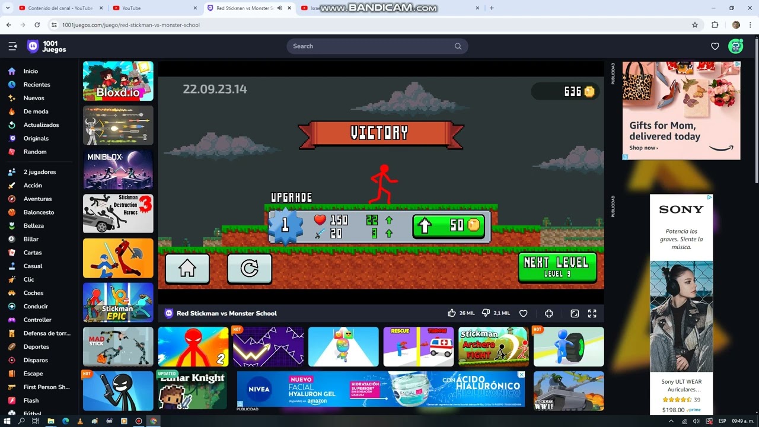Viewport: 759px width, 427px height.
Task: Toggle theater mode icon
Action: (575, 313)
